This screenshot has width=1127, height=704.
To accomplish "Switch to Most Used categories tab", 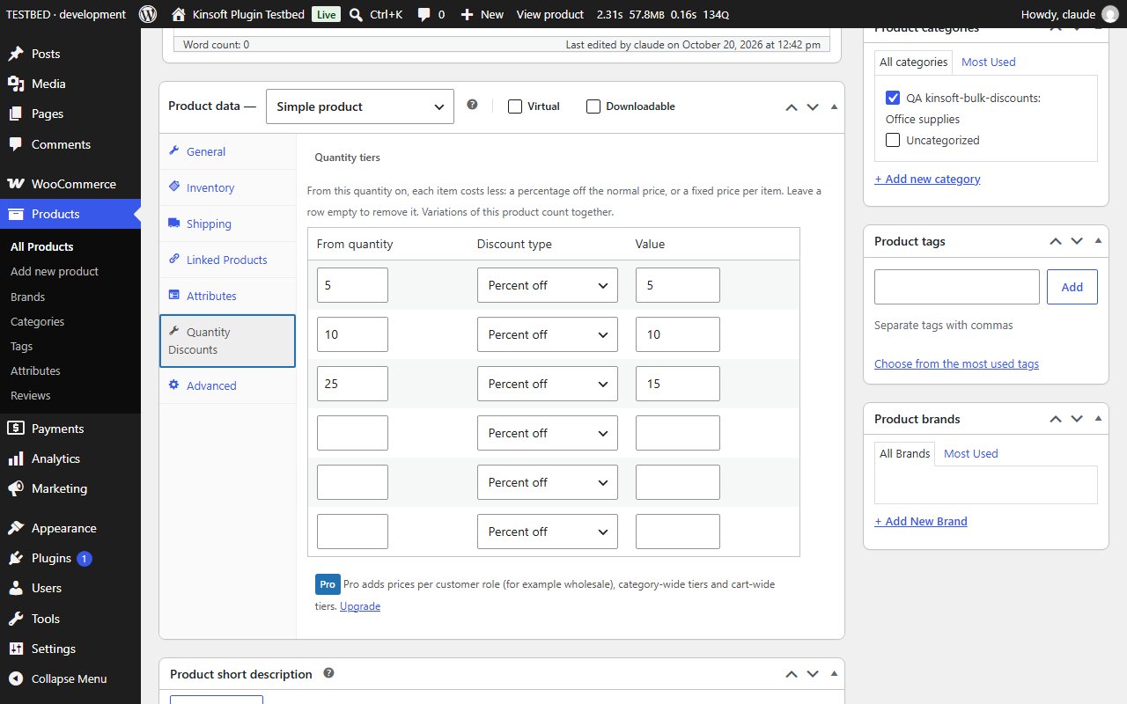I will pos(988,62).
